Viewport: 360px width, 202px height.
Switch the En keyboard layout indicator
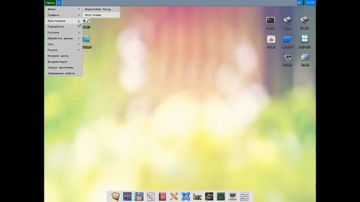click(299, 3)
